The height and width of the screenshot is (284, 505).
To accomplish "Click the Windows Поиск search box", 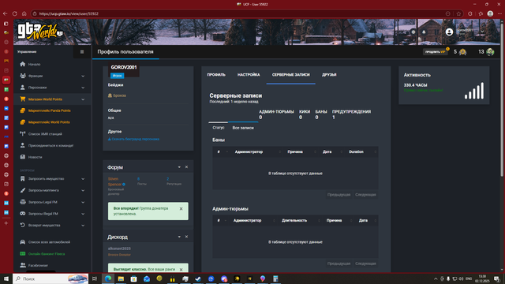I will click(50, 278).
